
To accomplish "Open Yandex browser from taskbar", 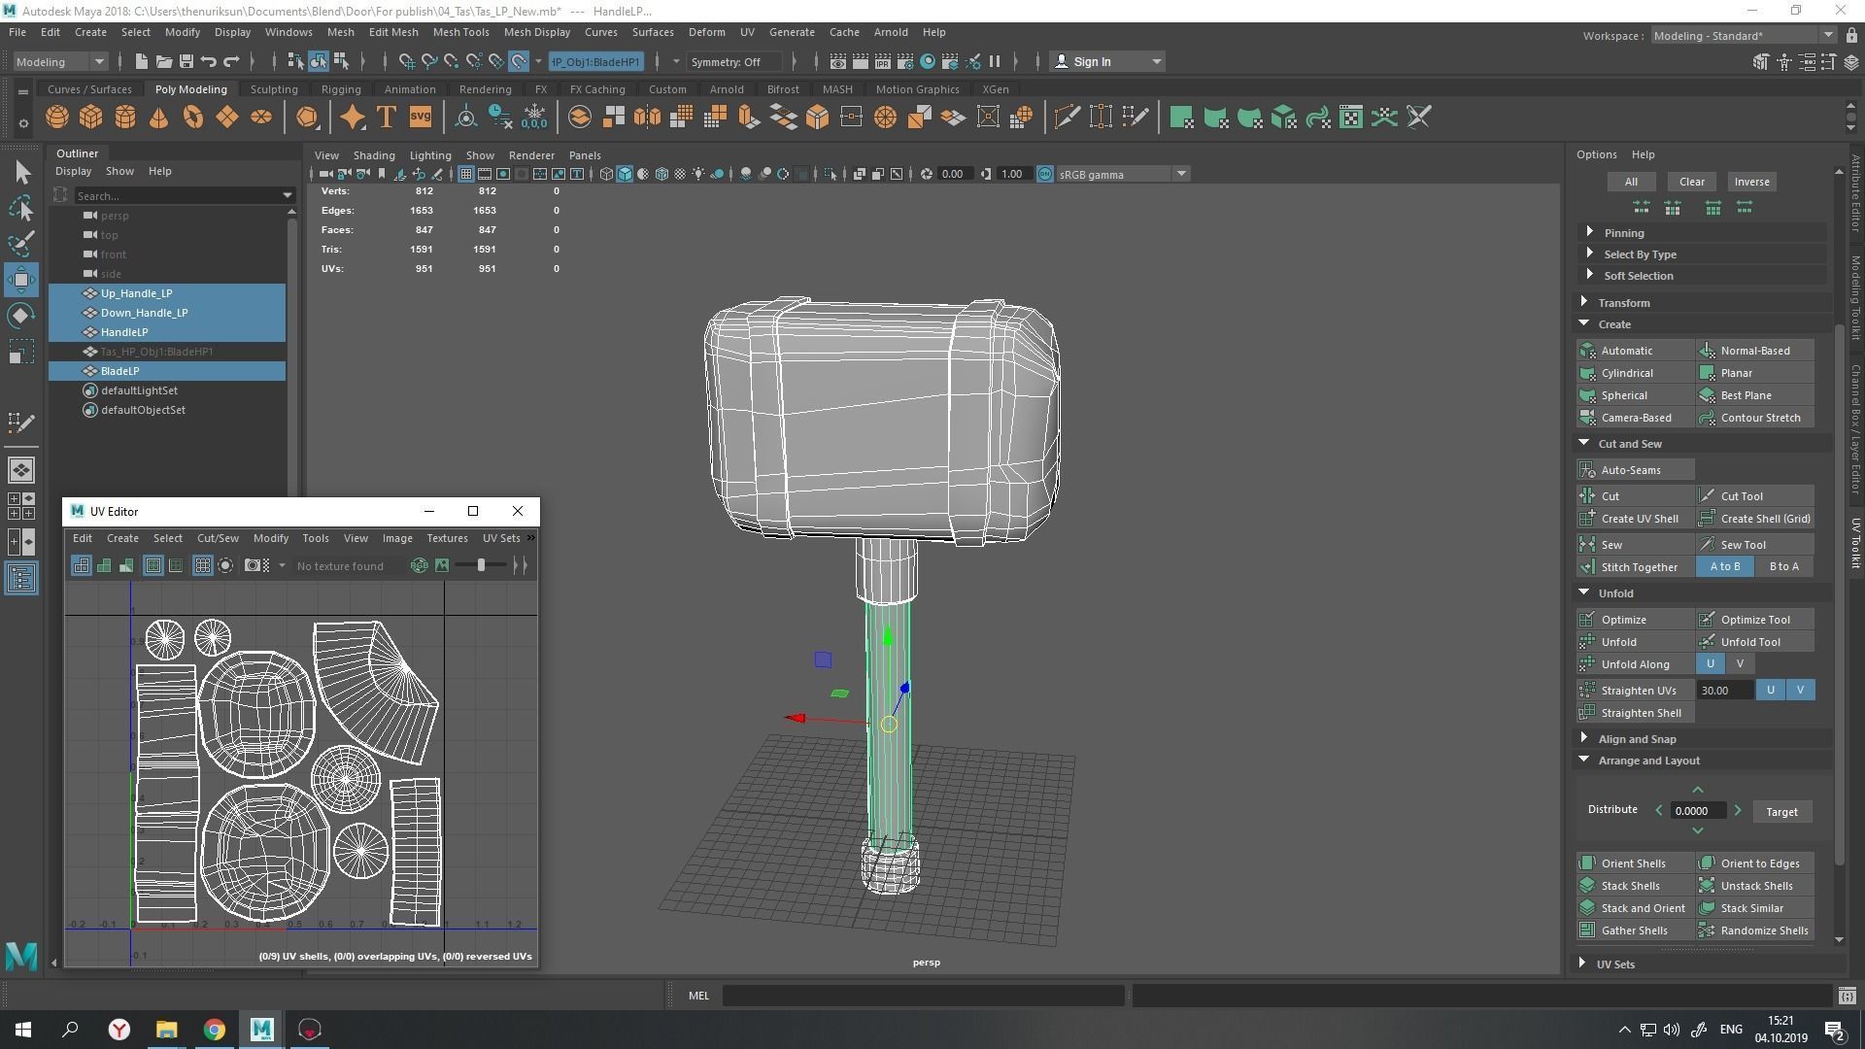I will 119,1030.
